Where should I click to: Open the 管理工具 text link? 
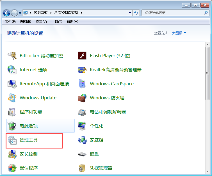coord(29,140)
